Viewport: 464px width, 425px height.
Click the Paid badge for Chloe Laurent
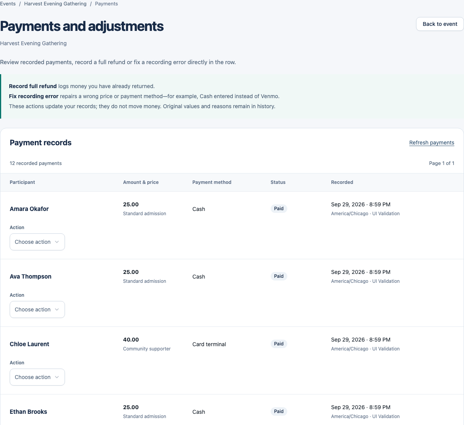point(279,344)
